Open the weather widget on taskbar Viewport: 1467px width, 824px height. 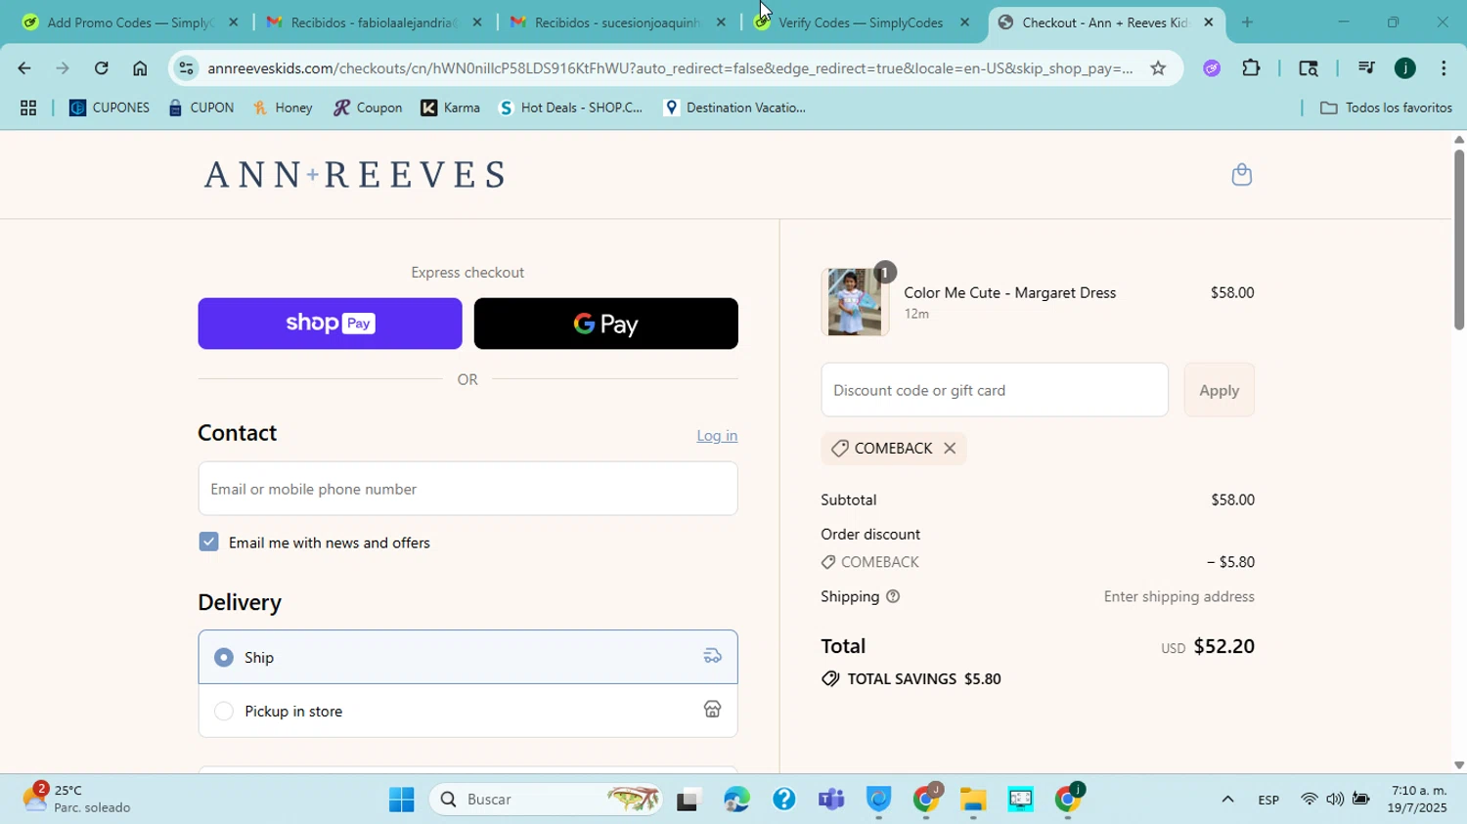pos(78,799)
